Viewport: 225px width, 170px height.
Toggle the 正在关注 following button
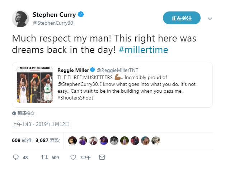182,18
